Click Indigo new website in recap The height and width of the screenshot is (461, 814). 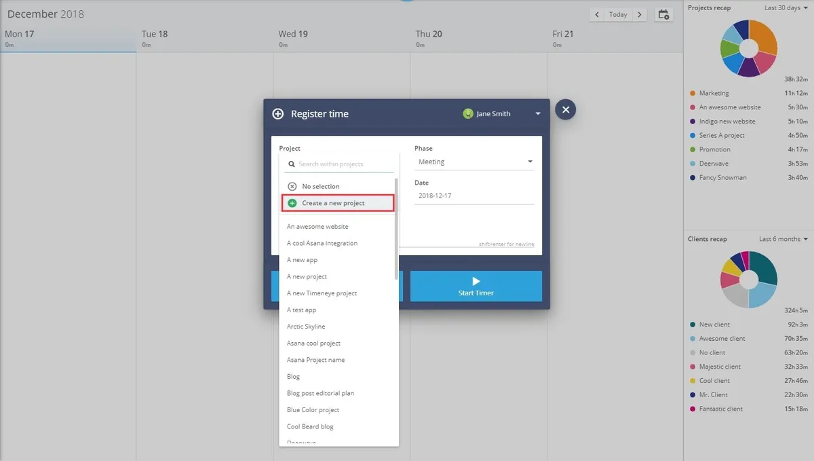point(727,122)
